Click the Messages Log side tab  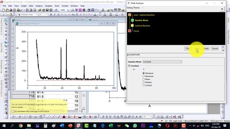point(1,66)
